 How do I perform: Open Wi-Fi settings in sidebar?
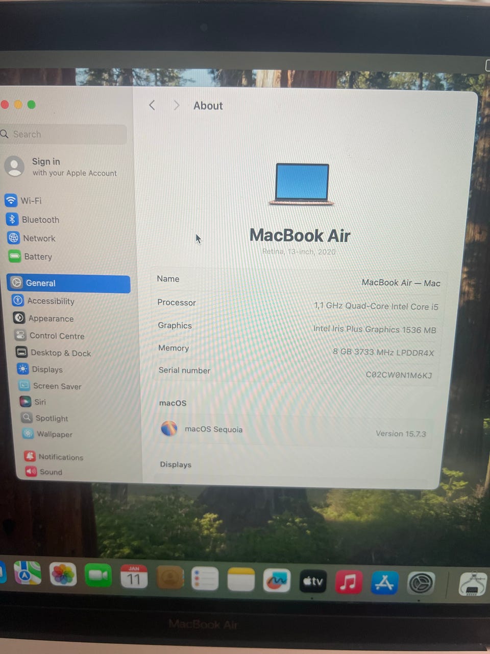(x=23, y=200)
